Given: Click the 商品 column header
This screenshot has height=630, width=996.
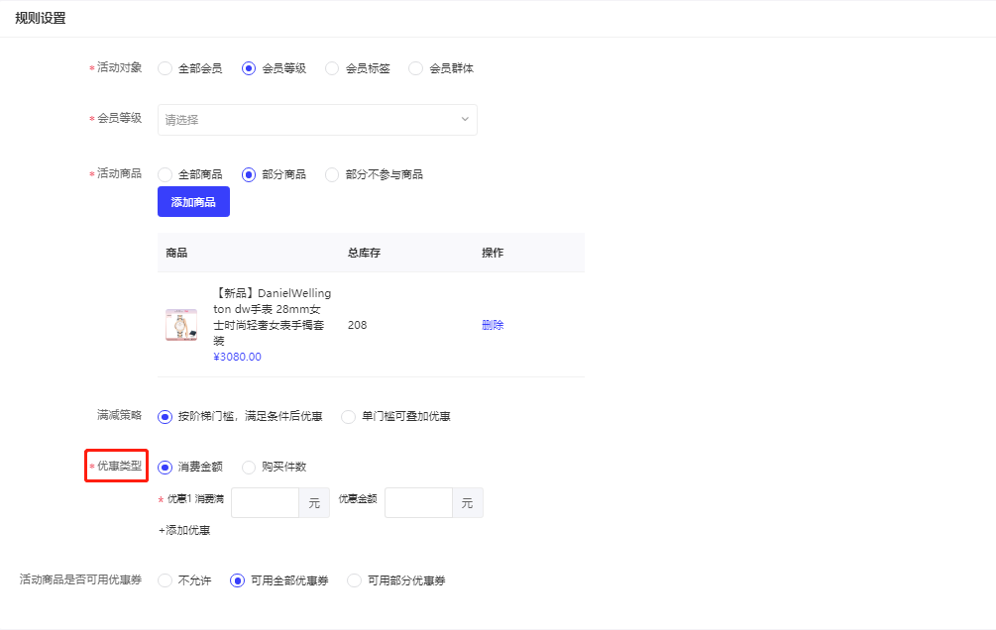Looking at the screenshot, I should coord(176,253).
